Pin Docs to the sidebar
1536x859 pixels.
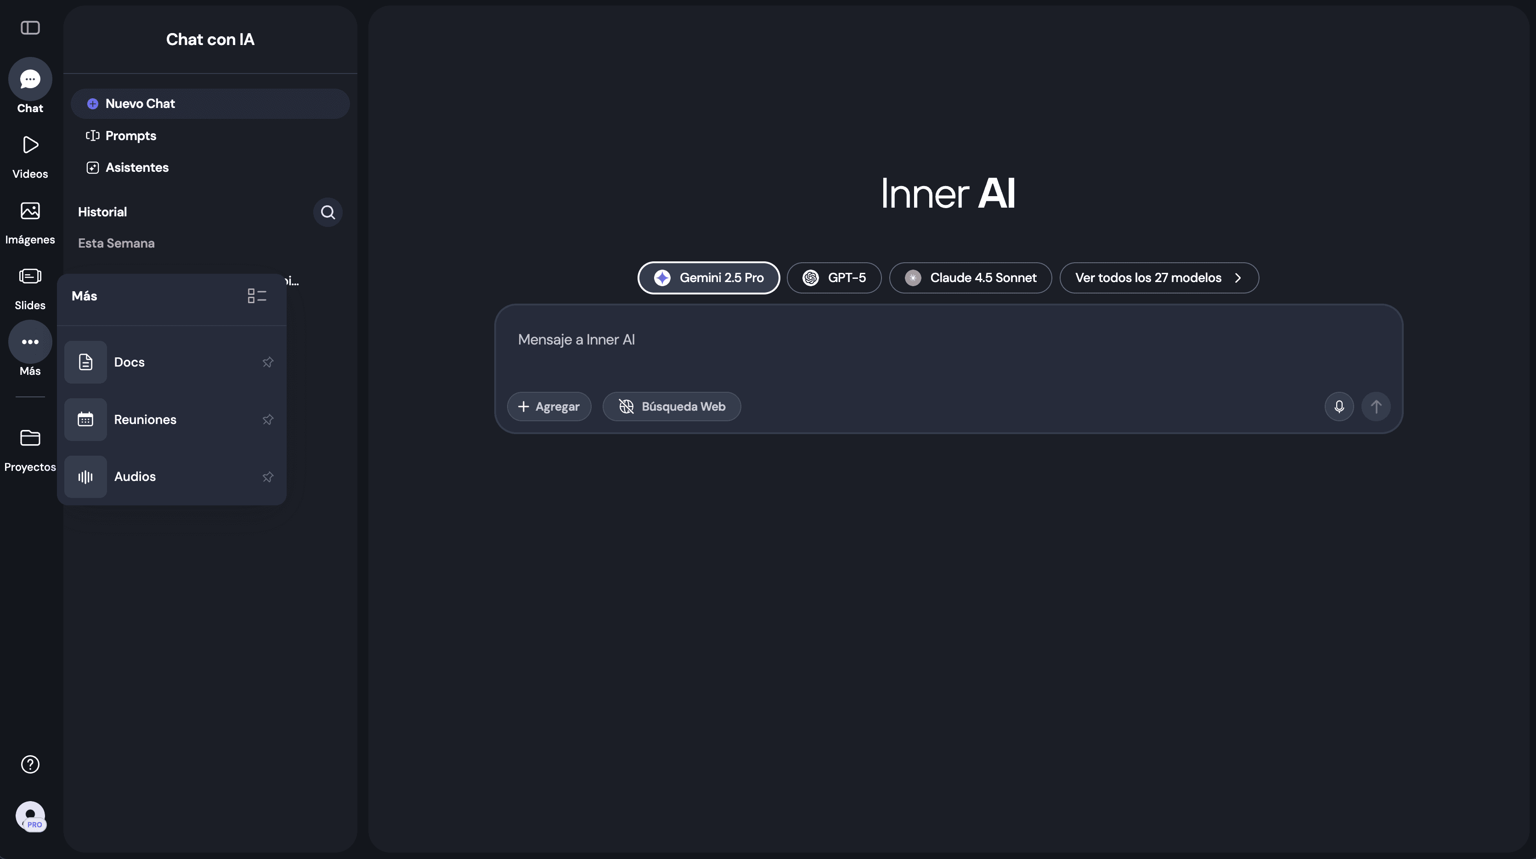[x=268, y=362]
